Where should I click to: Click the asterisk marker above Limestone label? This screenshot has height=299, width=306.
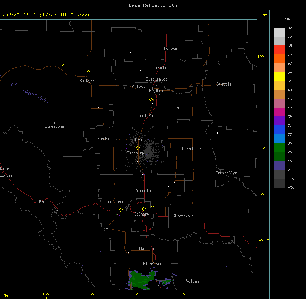54,123
